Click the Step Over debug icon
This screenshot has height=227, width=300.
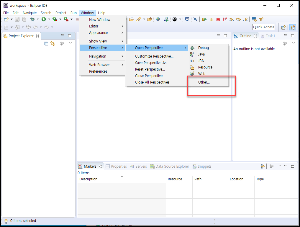click(x=238, y=19)
